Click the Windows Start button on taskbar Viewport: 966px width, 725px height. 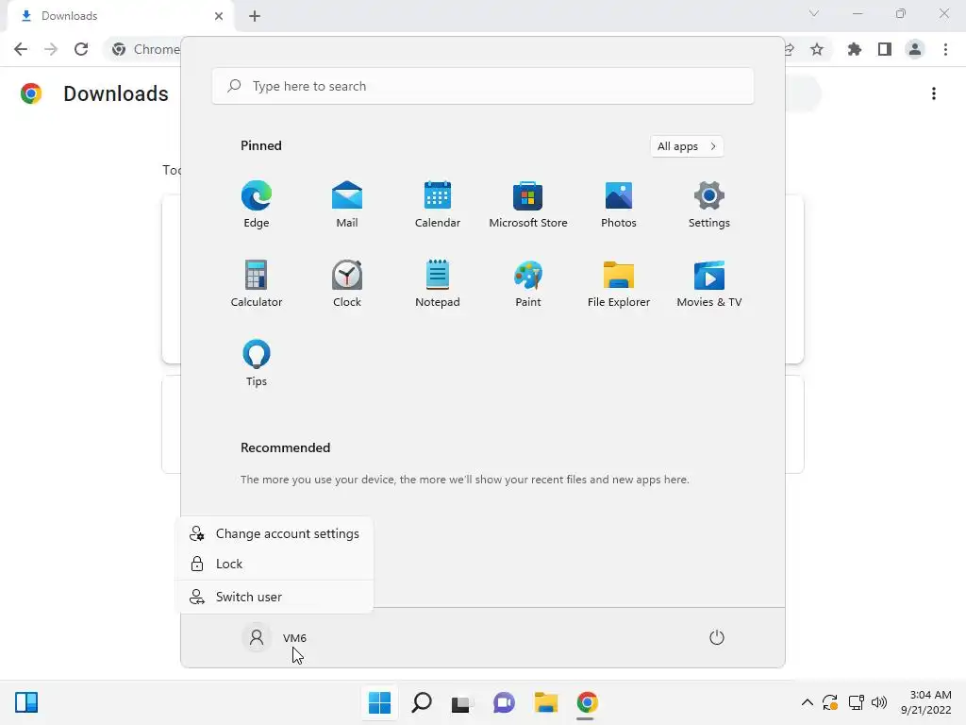379,702
